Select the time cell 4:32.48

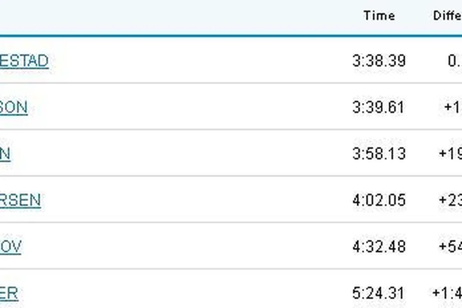pos(379,247)
